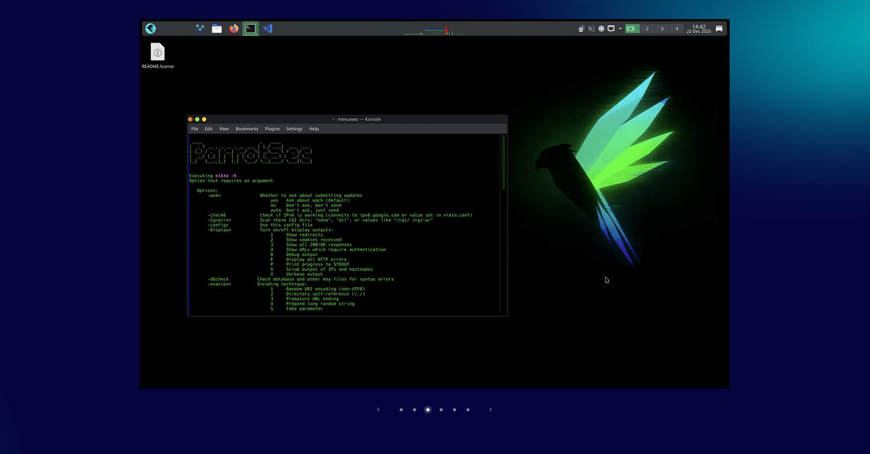Click the muted volume tray icon

pyautogui.click(x=591, y=28)
